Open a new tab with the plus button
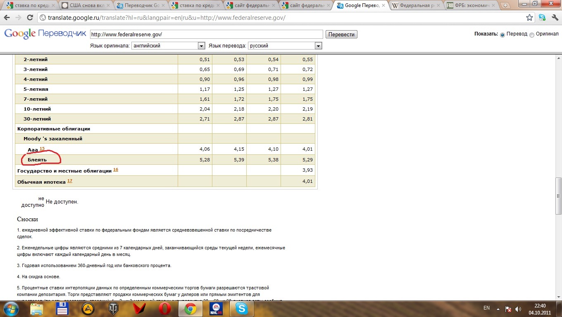Screen dimensions: 562x317 click(505, 6)
